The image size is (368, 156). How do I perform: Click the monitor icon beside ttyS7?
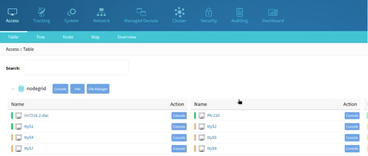point(19,149)
